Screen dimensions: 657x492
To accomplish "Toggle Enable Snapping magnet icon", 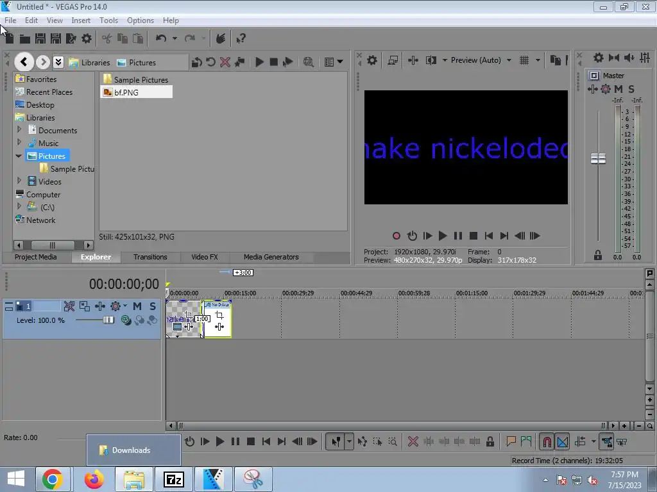I will point(547,441).
